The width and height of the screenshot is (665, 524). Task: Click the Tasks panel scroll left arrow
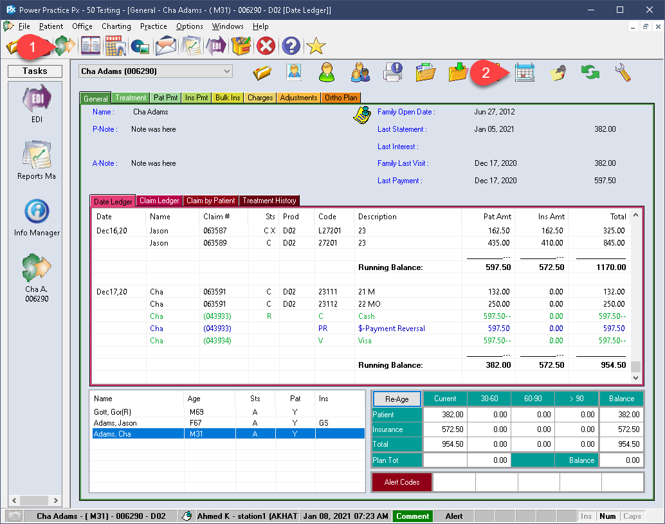click(x=14, y=500)
